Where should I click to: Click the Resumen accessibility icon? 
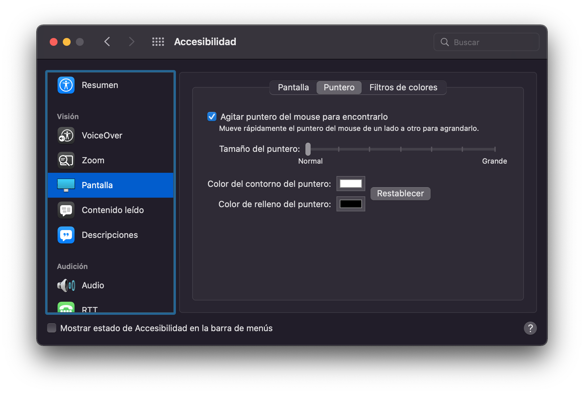(x=66, y=85)
